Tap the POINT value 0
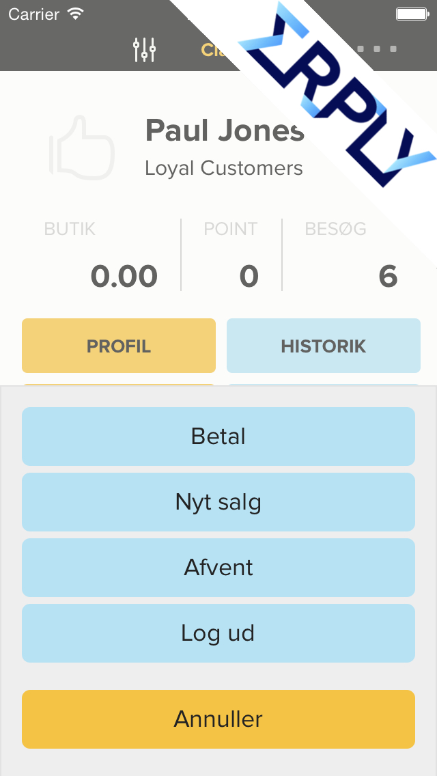Viewport: 437px width, 776px height. 249,276
